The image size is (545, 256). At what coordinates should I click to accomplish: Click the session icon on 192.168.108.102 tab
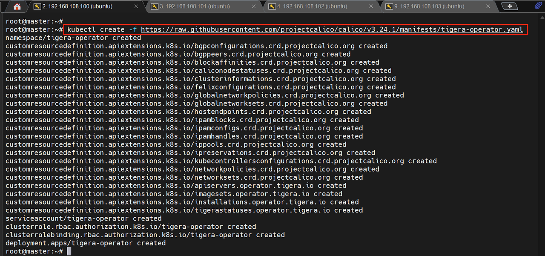tap(272, 6)
